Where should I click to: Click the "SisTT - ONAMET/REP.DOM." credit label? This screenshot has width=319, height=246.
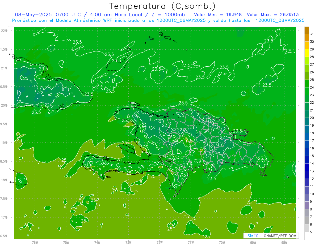271,236
